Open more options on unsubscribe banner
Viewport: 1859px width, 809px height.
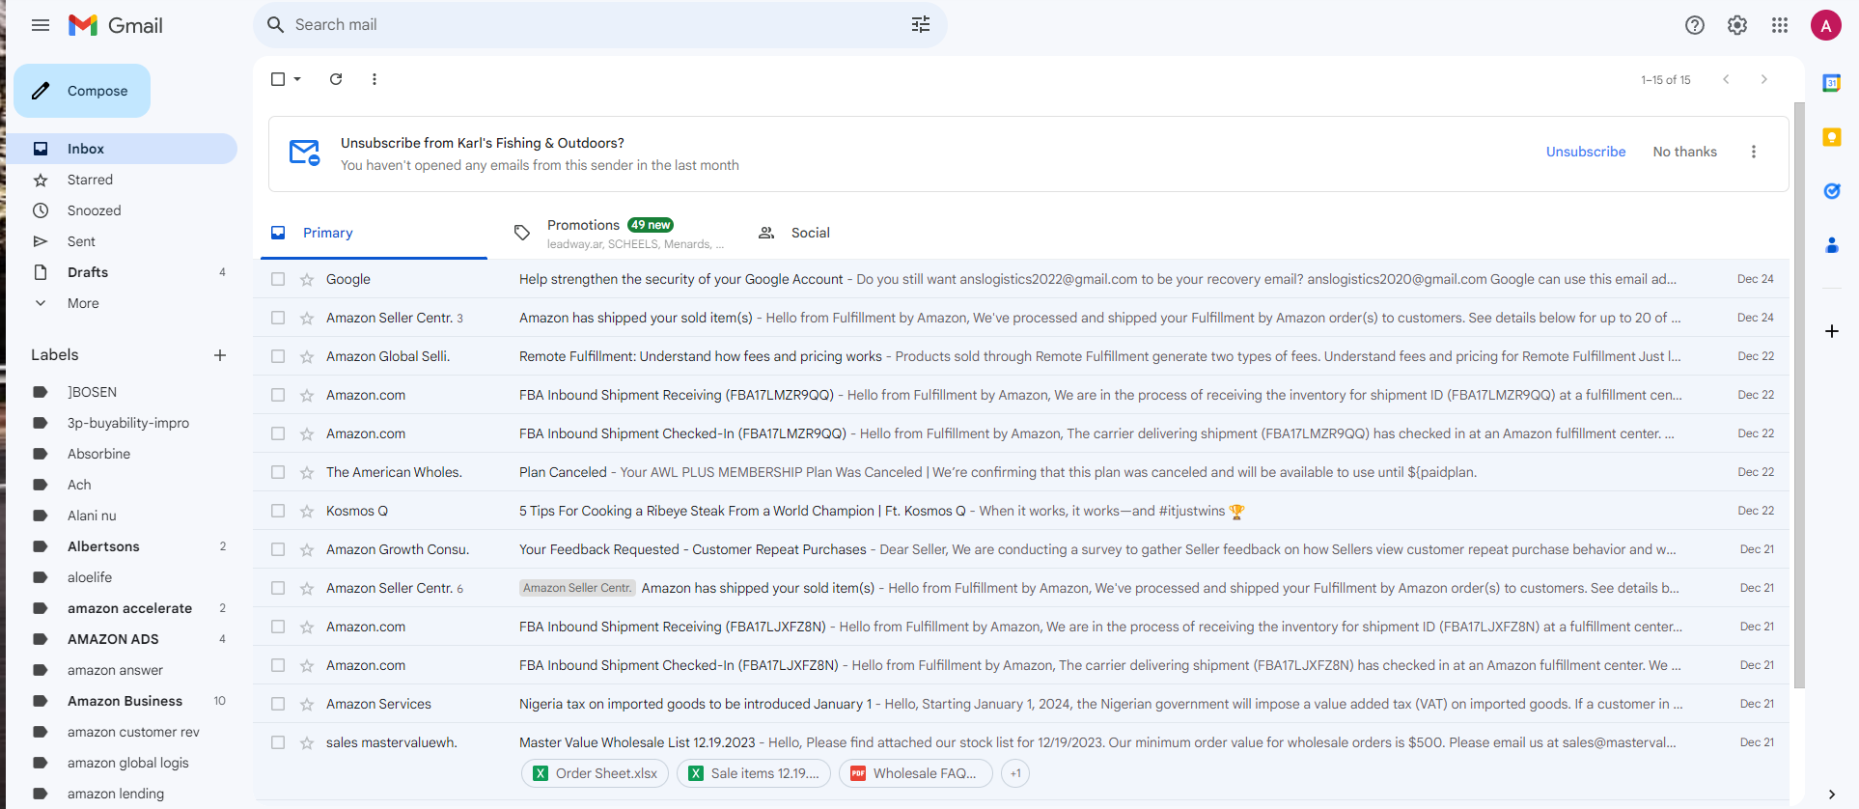click(1754, 152)
